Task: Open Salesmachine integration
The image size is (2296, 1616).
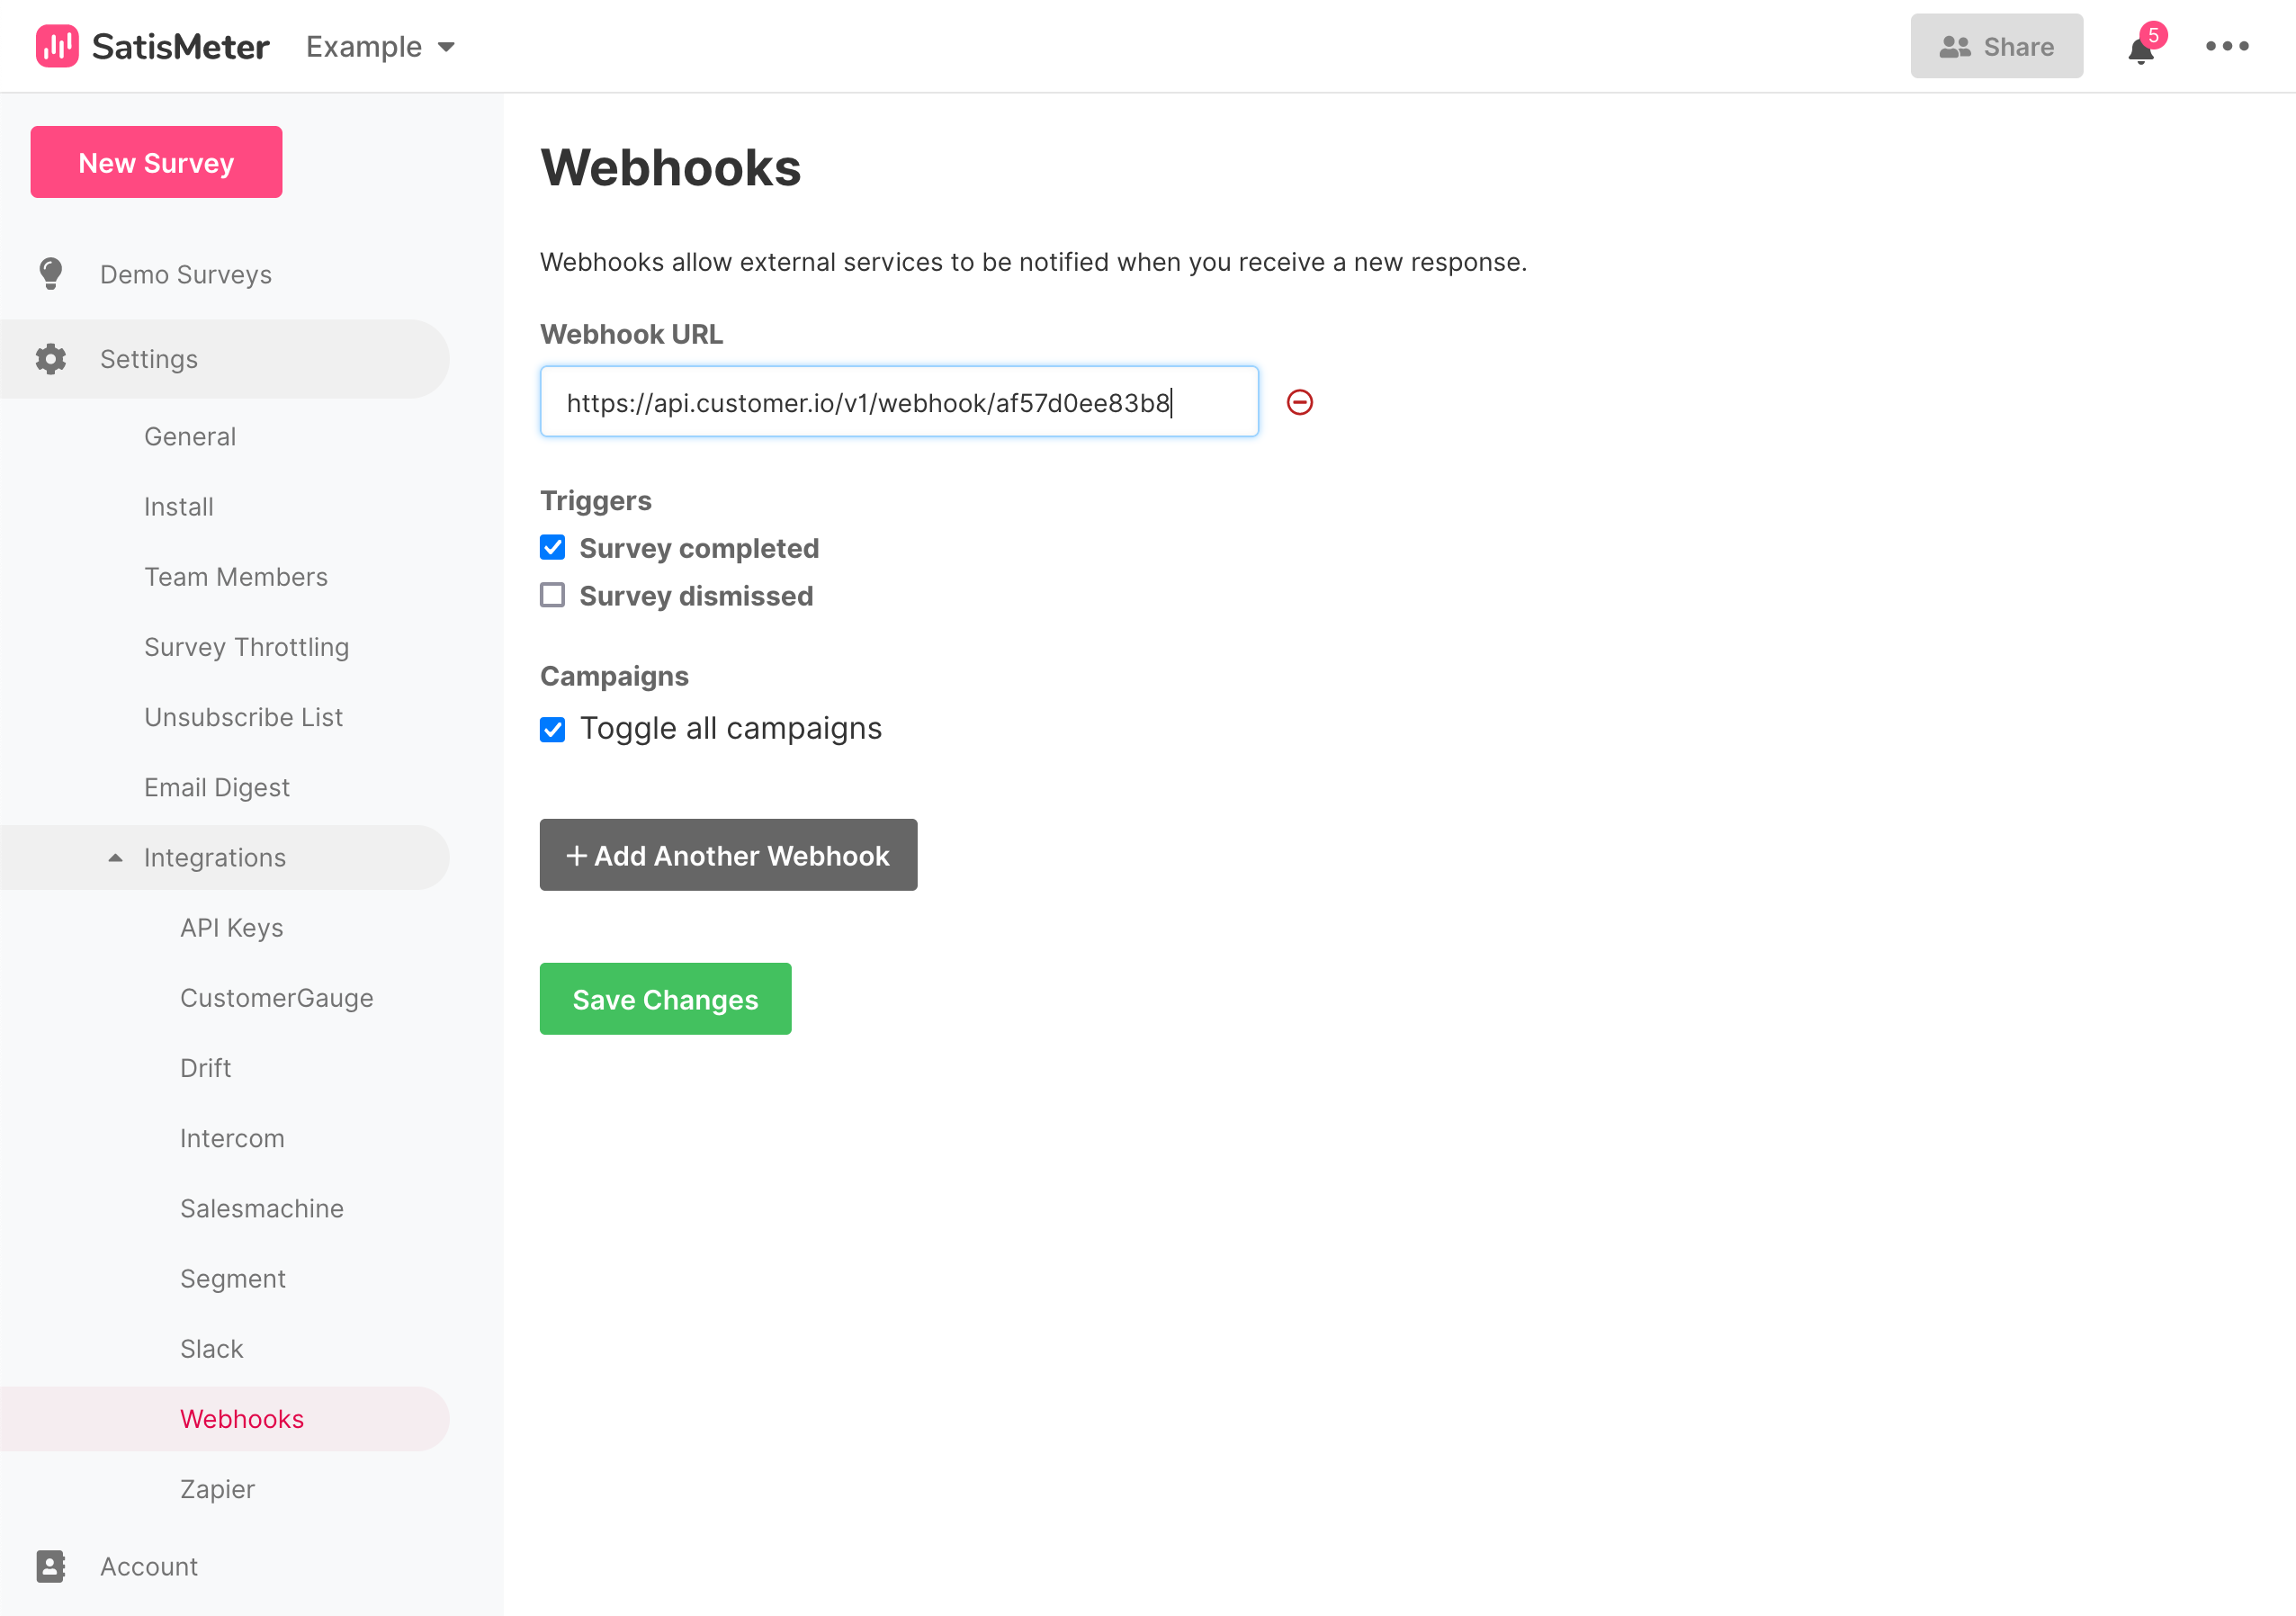Action: point(262,1208)
